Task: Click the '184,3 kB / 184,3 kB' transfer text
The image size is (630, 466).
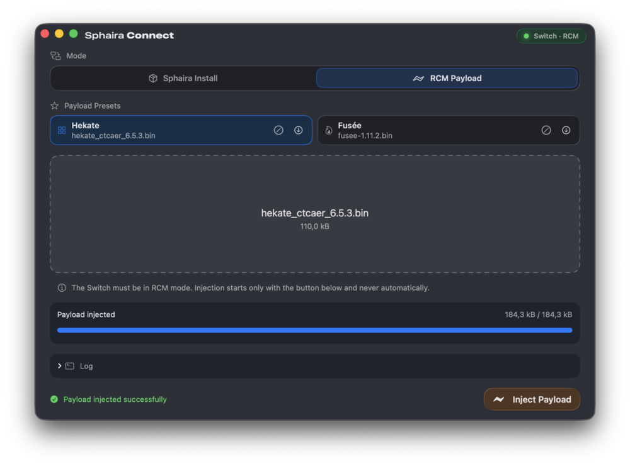Action: point(539,315)
